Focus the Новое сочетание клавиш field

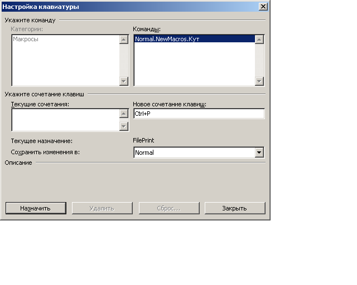[x=199, y=114]
